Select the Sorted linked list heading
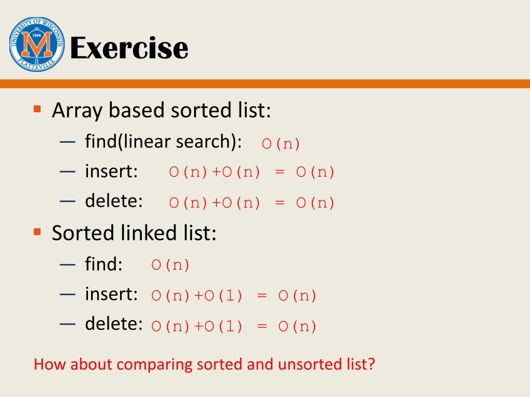The height and width of the screenshot is (397, 530). click(134, 233)
